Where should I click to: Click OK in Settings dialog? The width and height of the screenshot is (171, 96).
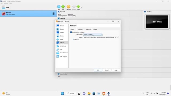[x=98, y=70]
